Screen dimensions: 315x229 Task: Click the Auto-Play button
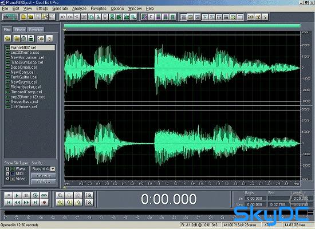[44, 176]
